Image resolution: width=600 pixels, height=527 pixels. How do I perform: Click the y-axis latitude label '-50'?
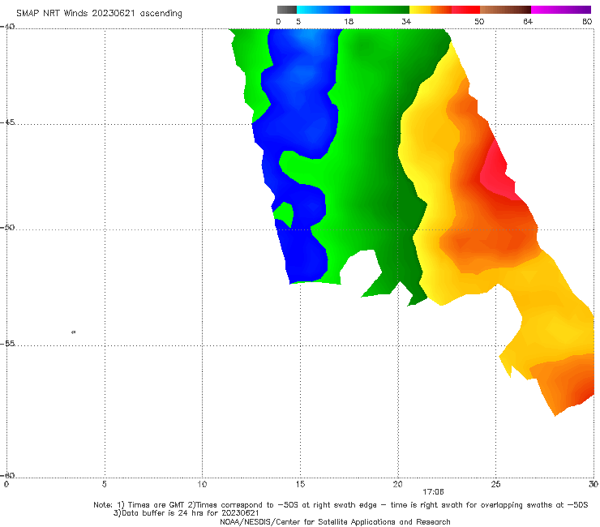click(7, 227)
